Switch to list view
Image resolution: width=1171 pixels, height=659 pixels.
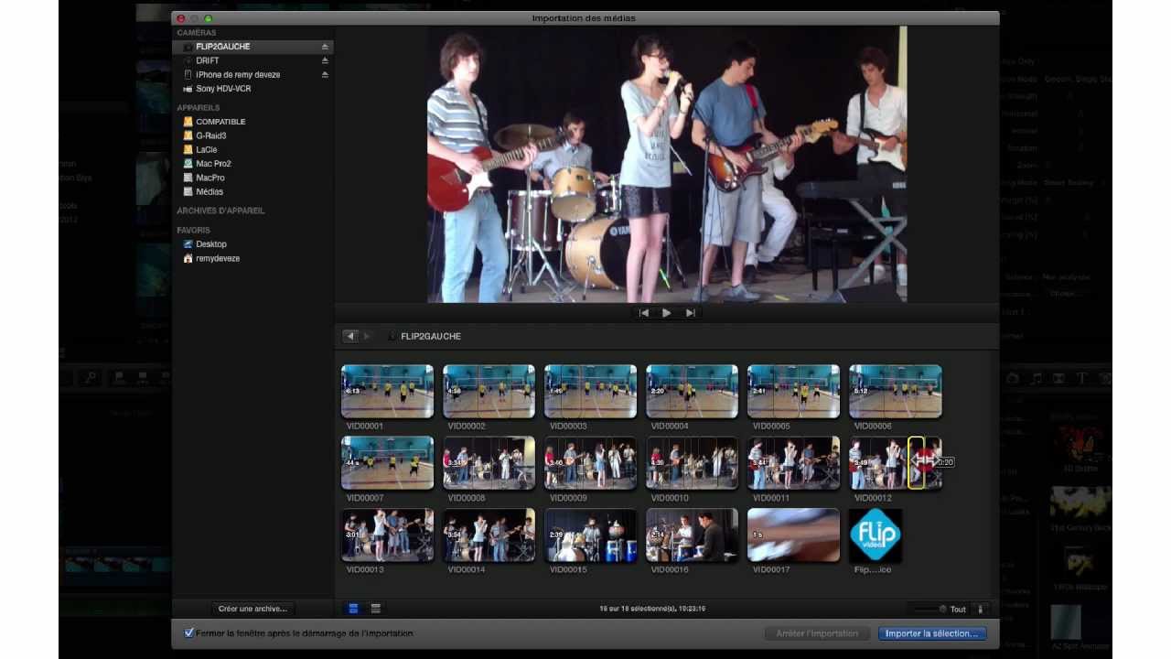tap(375, 609)
